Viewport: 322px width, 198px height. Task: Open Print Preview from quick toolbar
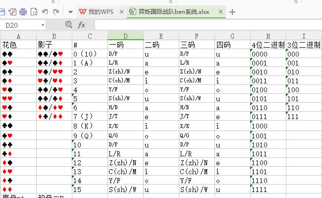[34, 12]
